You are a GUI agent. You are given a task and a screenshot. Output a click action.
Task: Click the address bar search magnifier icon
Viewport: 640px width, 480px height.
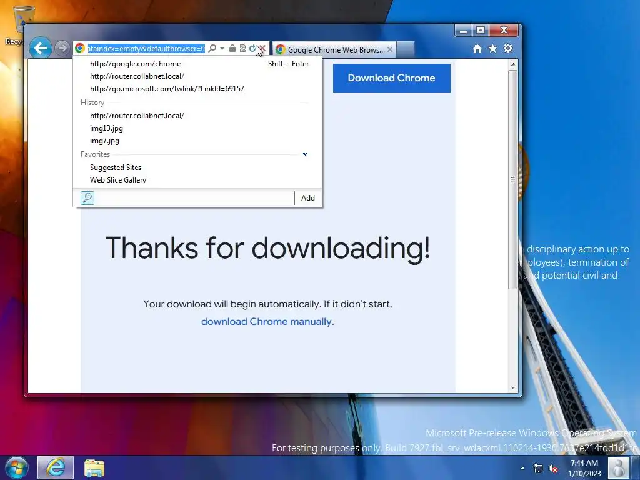click(212, 49)
